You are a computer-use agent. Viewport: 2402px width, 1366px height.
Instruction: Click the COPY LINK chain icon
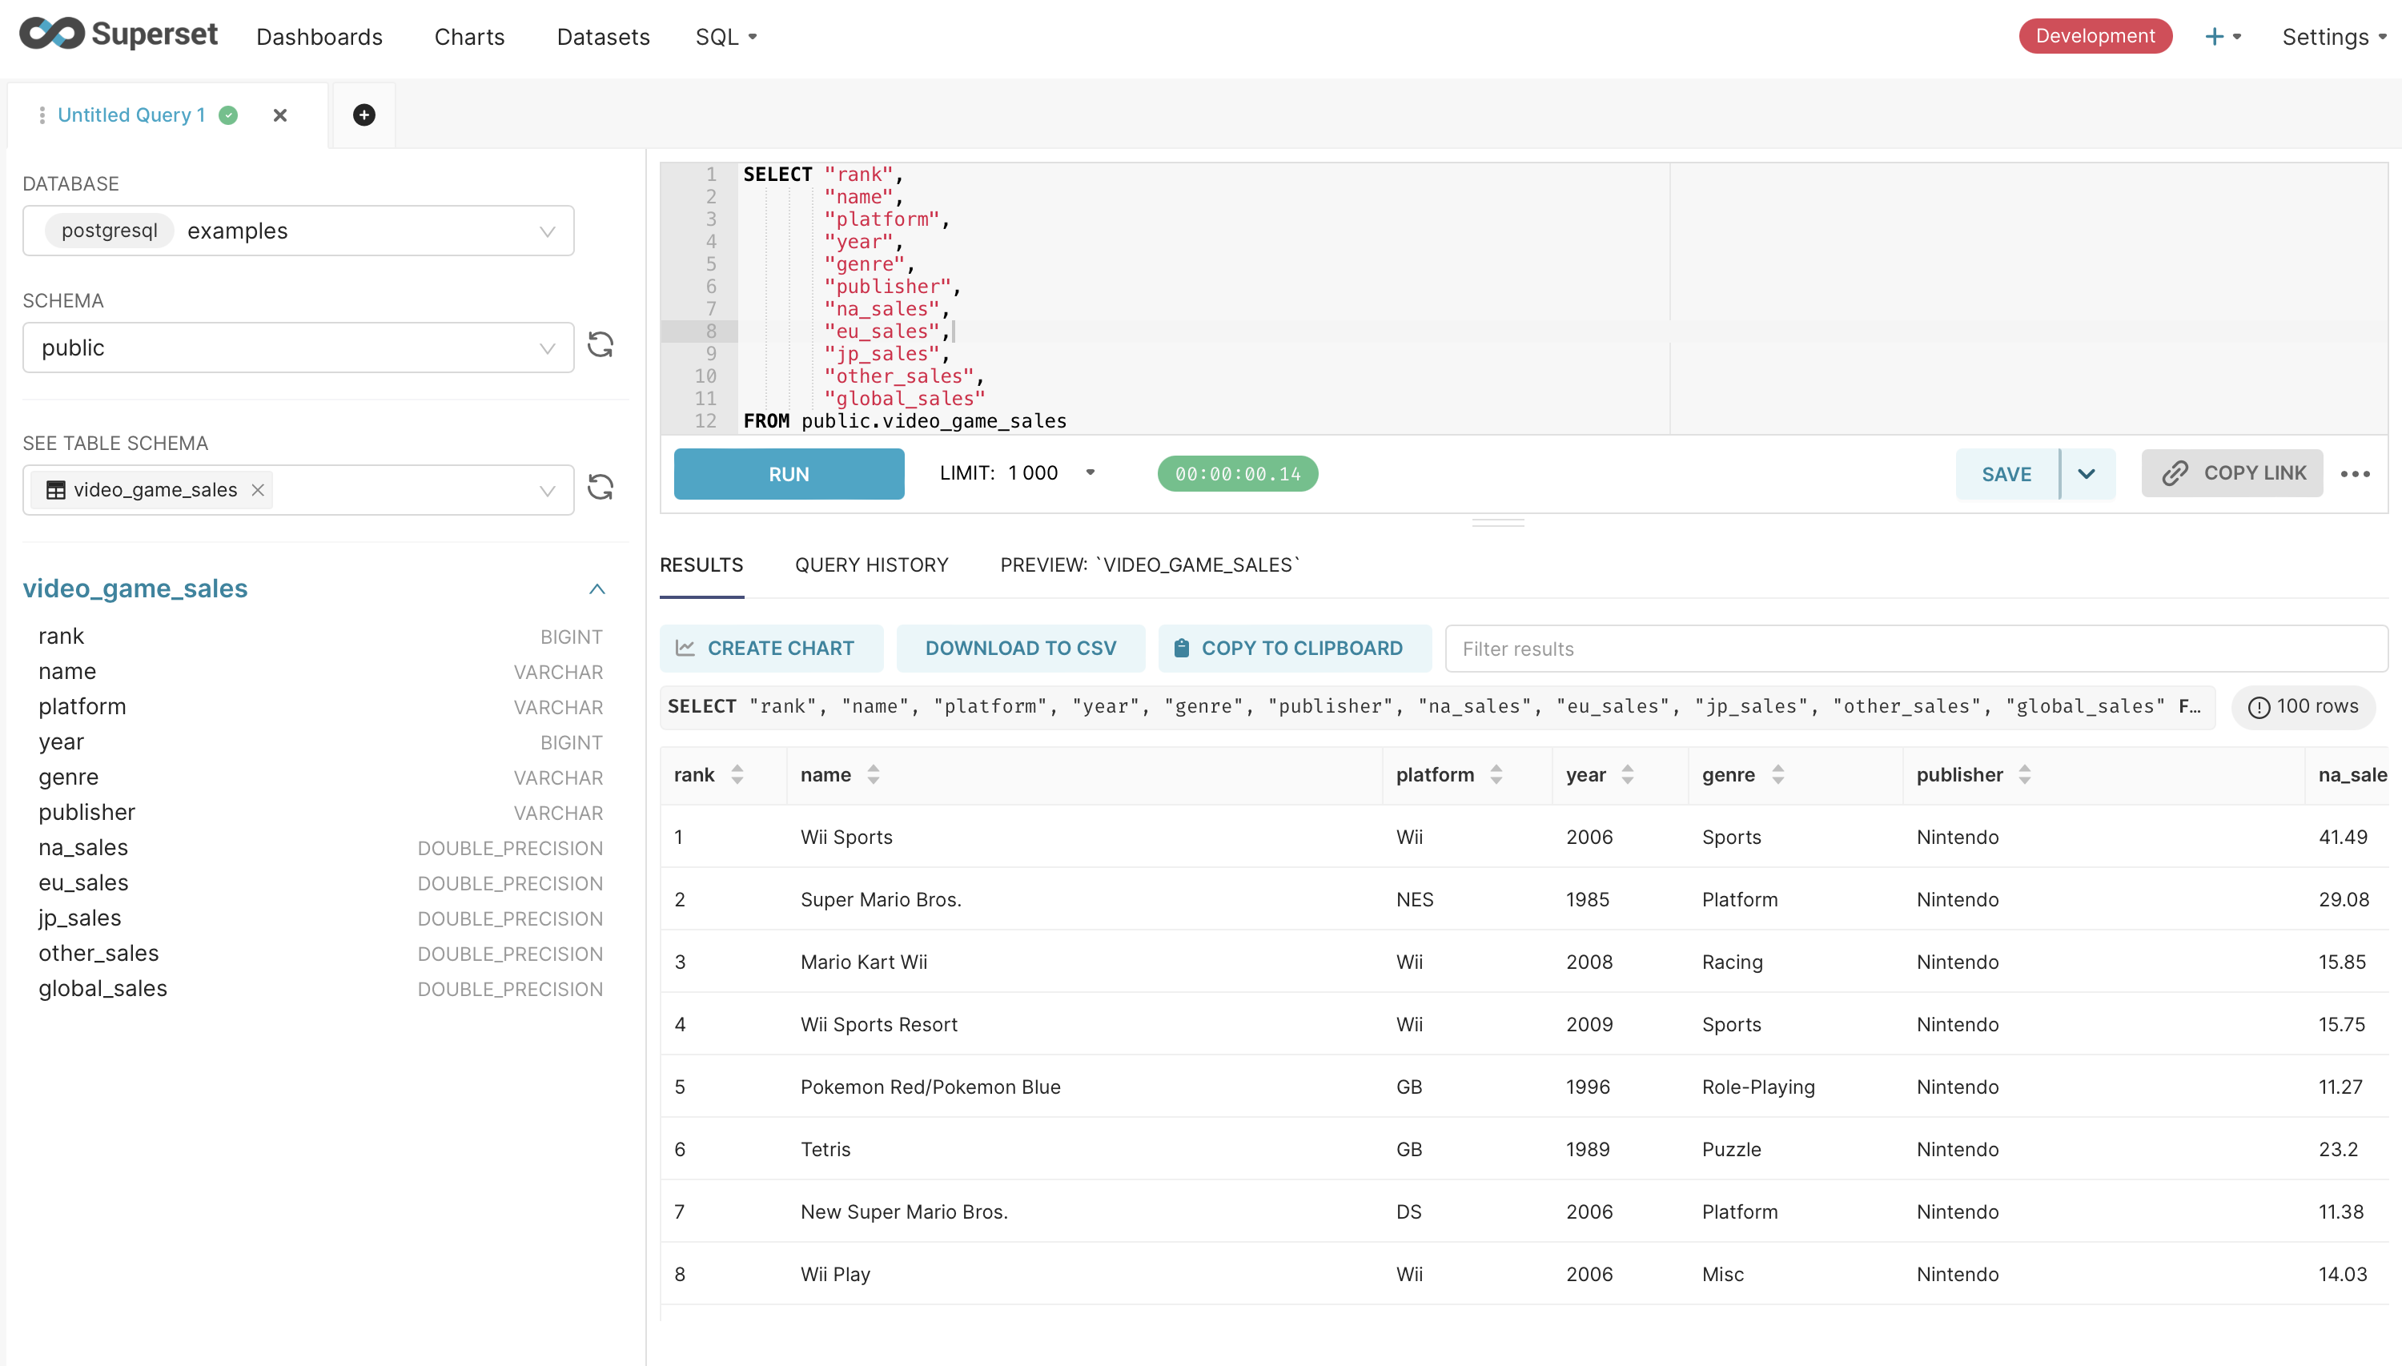pos(2176,475)
